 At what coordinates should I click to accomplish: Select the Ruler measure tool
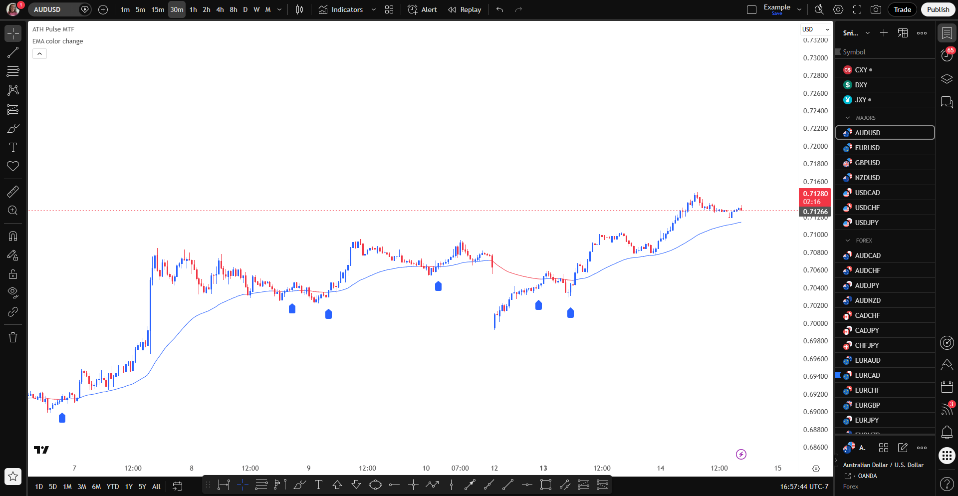12,191
